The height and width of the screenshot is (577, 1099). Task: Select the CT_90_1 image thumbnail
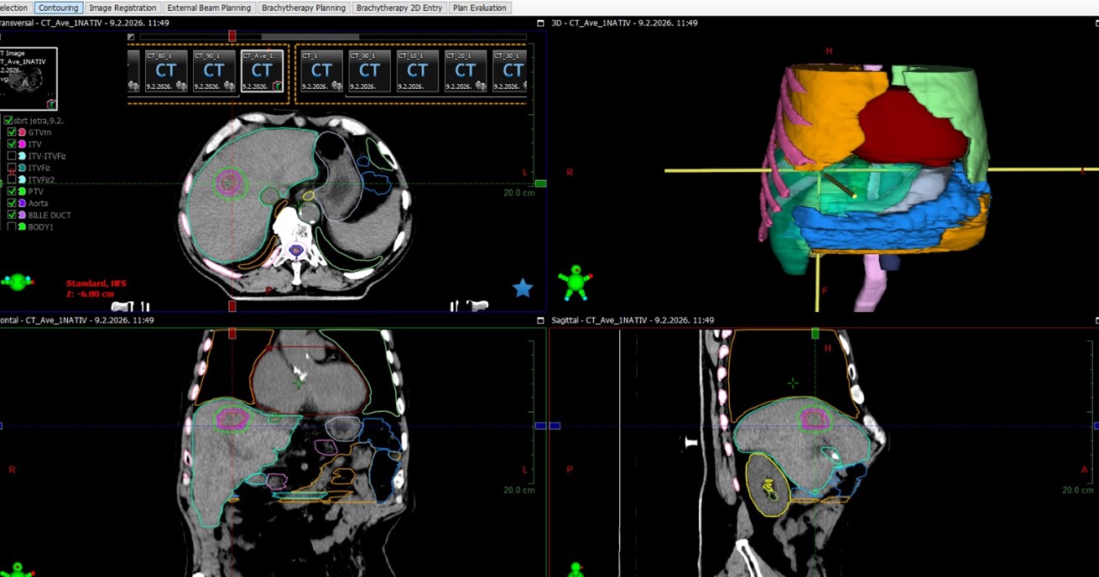click(x=214, y=70)
